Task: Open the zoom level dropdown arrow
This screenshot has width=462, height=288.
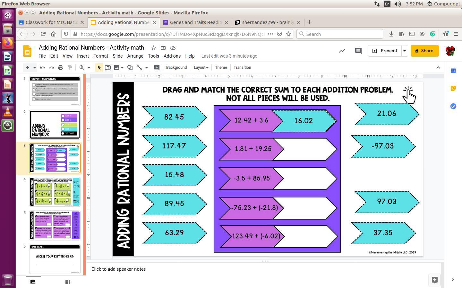Action: (89, 68)
